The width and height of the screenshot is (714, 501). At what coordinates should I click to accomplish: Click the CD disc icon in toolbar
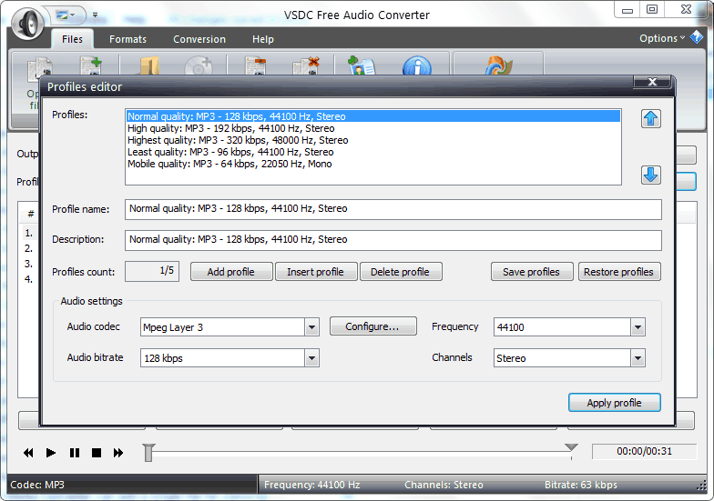[x=199, y=66]
